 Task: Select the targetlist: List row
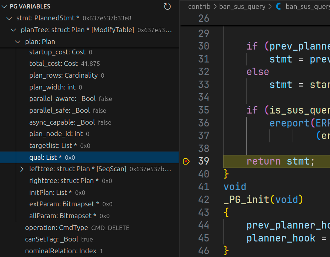pyautogui.click(x=59, y=146)
